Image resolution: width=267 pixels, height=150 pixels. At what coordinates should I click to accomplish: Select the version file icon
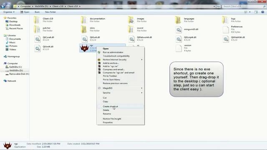(x=179, y=48)
